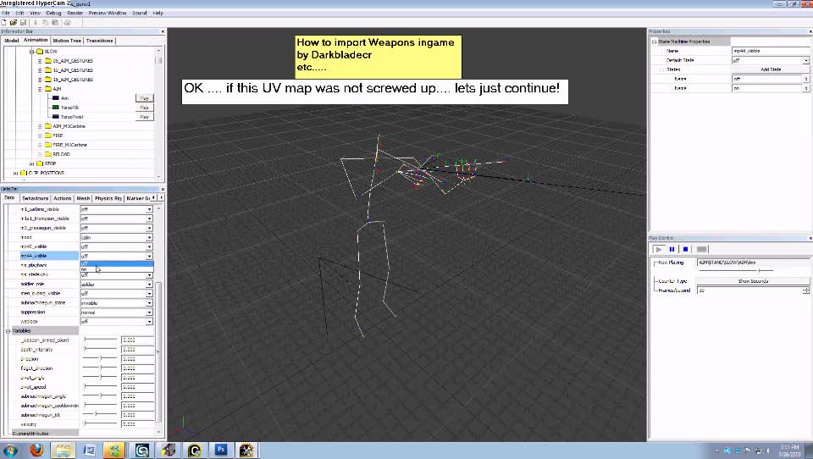This screenshot has height=459, width=813.
Task: Open Windows Start menu
Action: point(10,451)
